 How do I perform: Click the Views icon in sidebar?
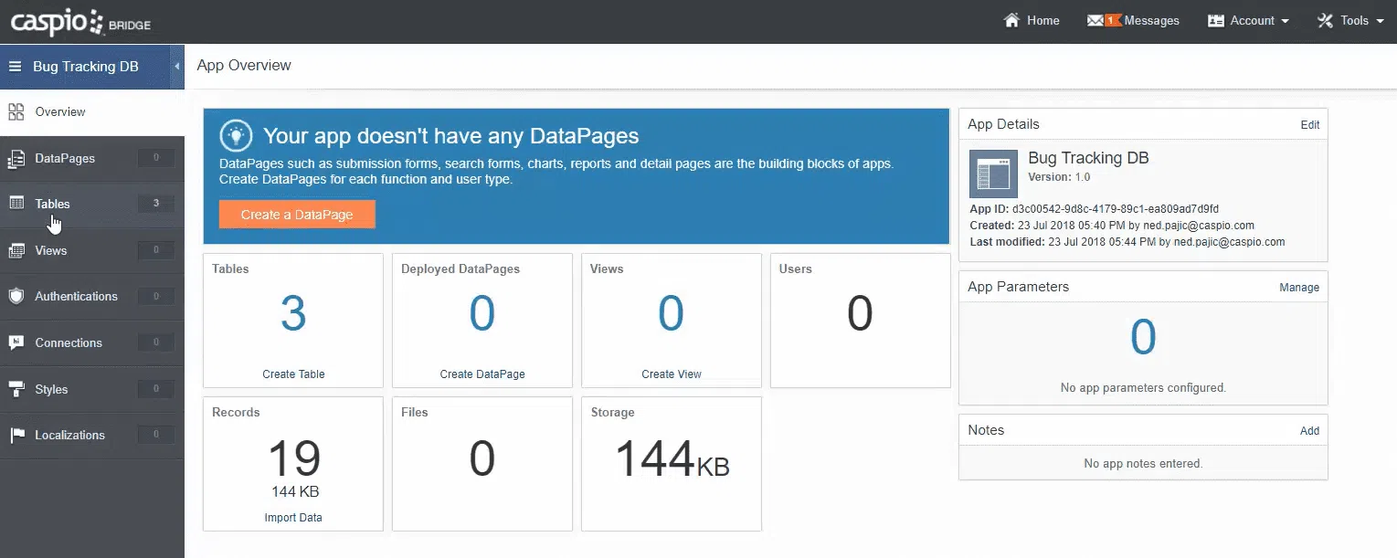pyautogui.click(x=16, y=250)
